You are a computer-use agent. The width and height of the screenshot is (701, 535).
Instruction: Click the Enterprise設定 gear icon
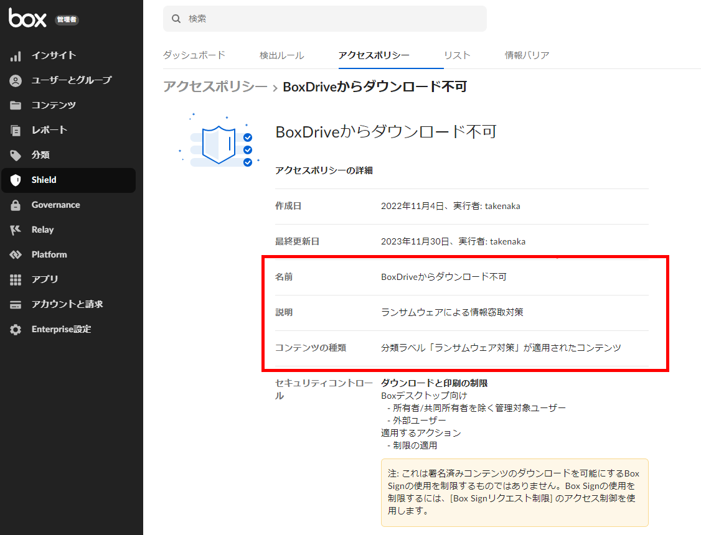(16, 330)
